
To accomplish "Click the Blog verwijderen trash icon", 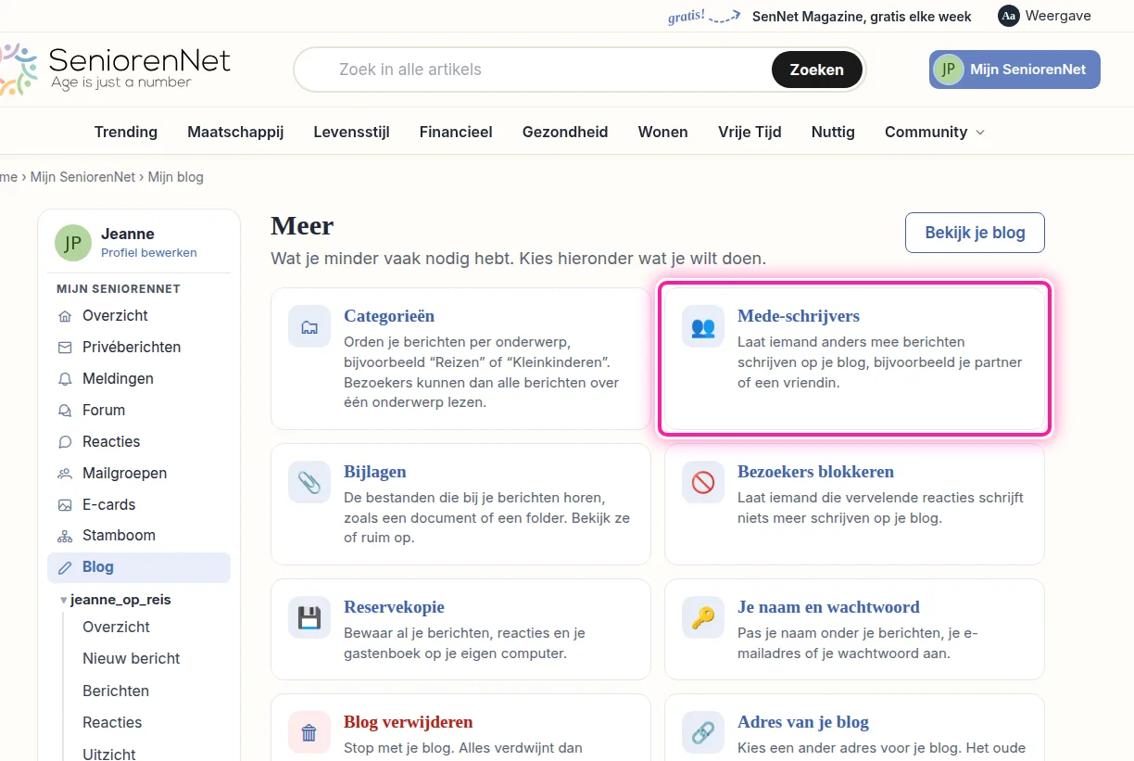I will (309, 732).
